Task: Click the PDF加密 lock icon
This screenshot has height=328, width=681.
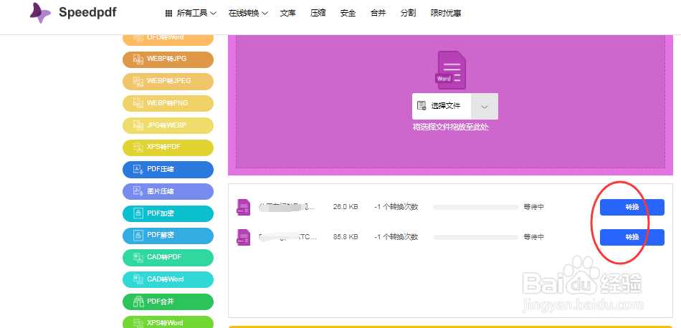Action: (138, 213)
